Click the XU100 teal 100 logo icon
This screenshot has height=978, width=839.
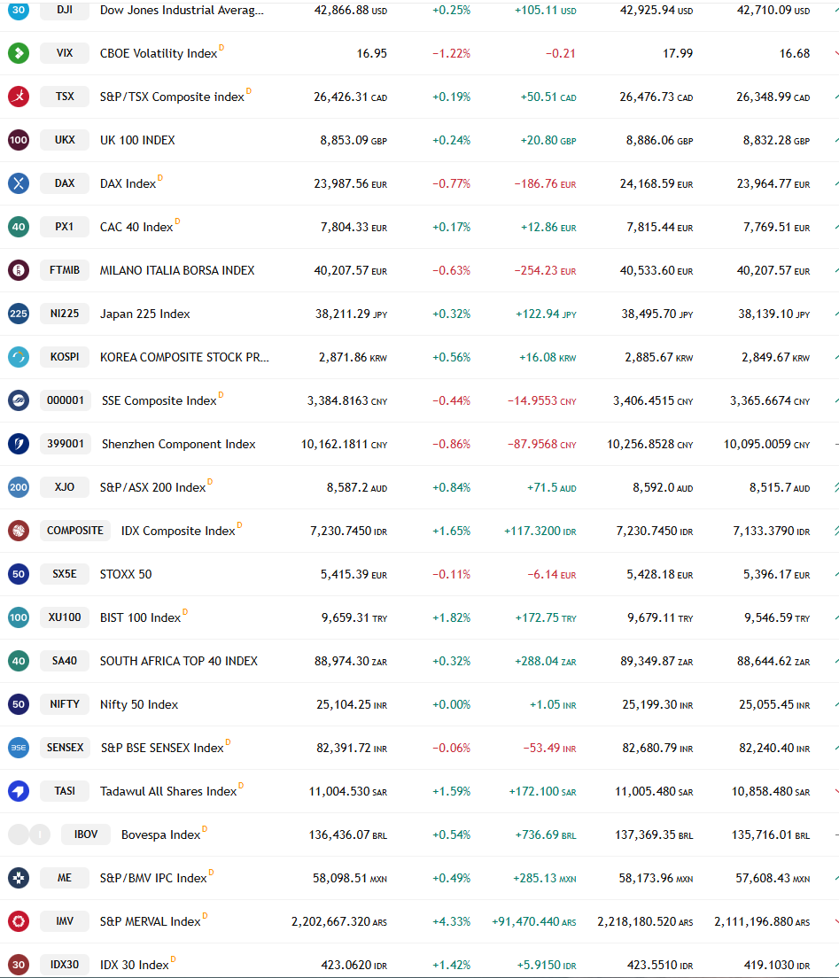point(19,617)
